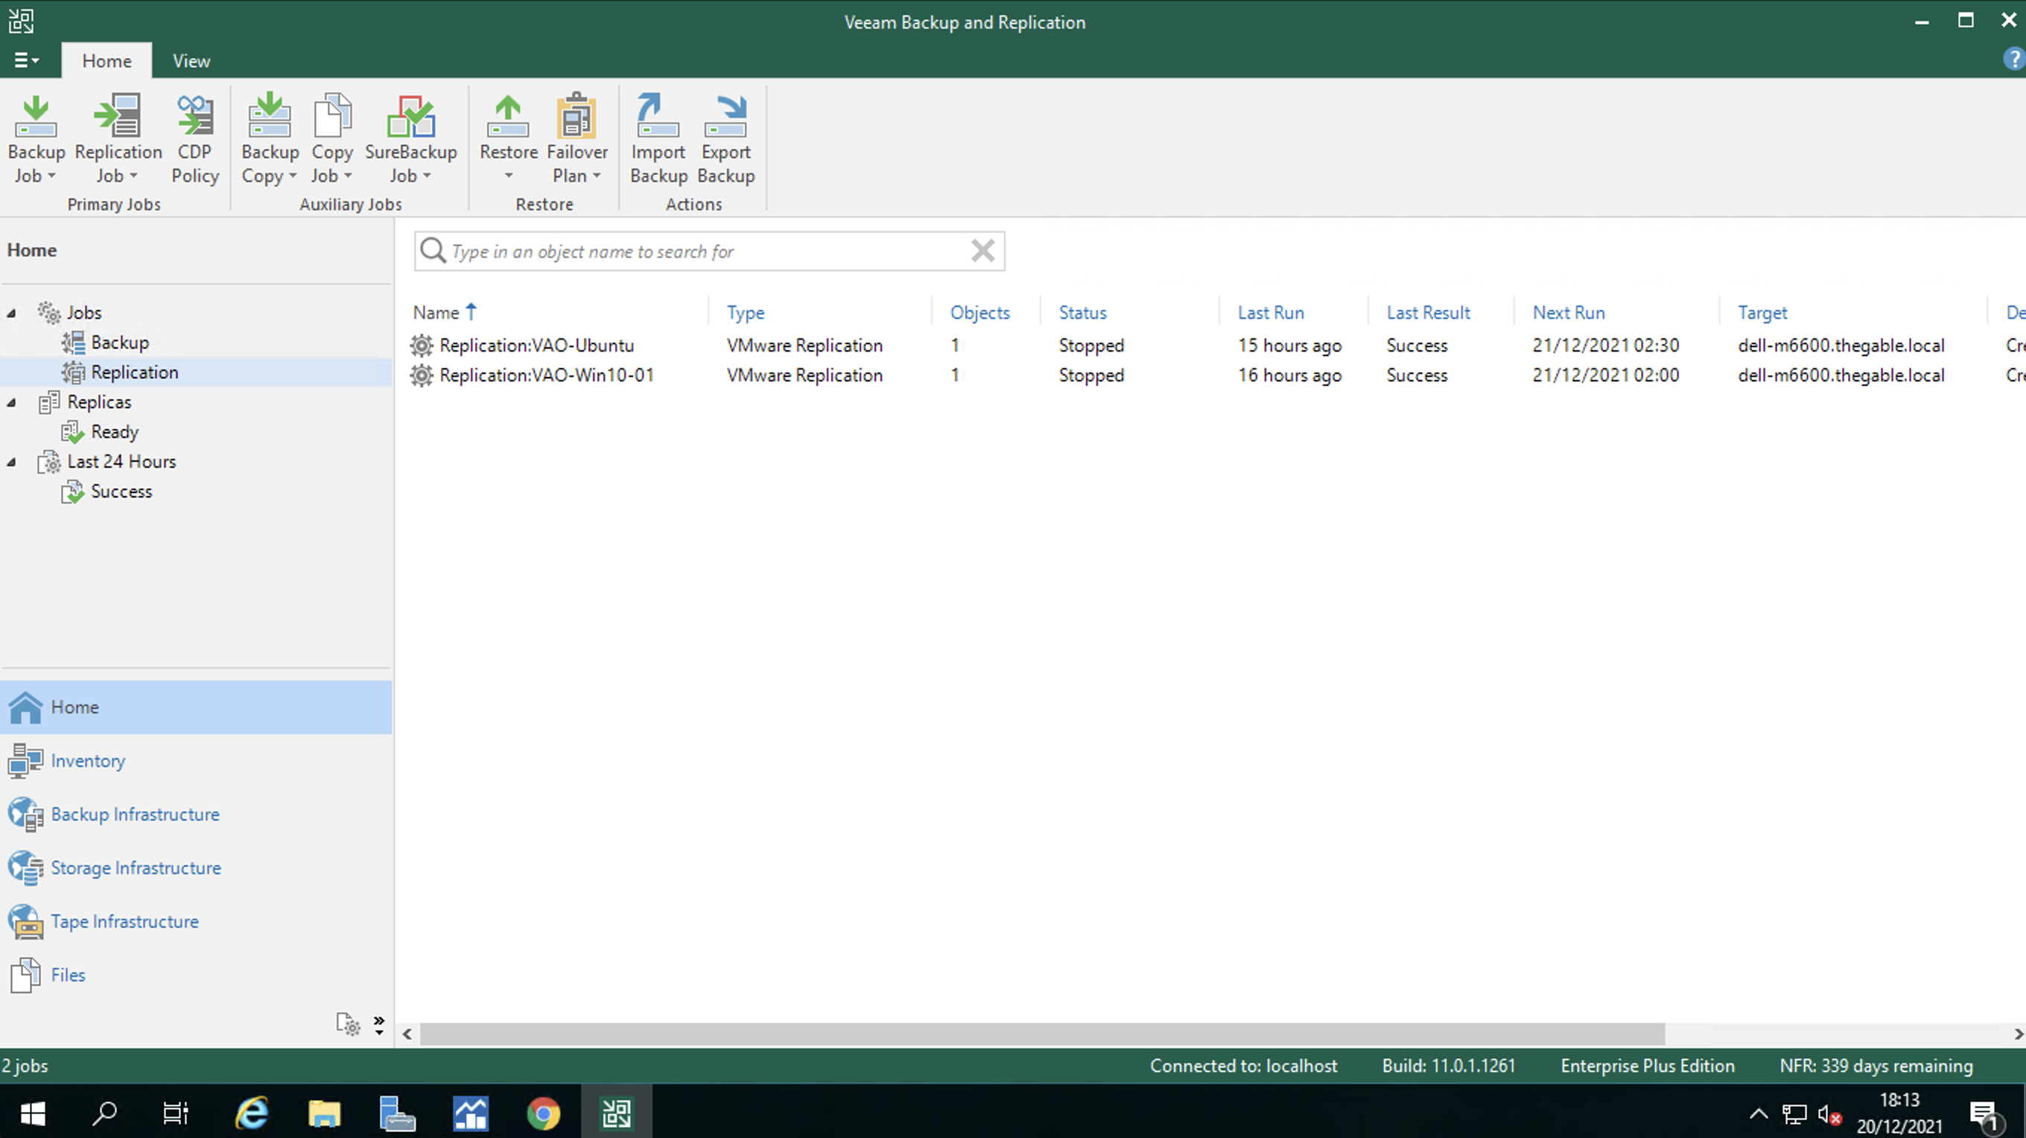Click the Windows Start button
This screenshot has height=1138, width=2026.
point(32,1112)
